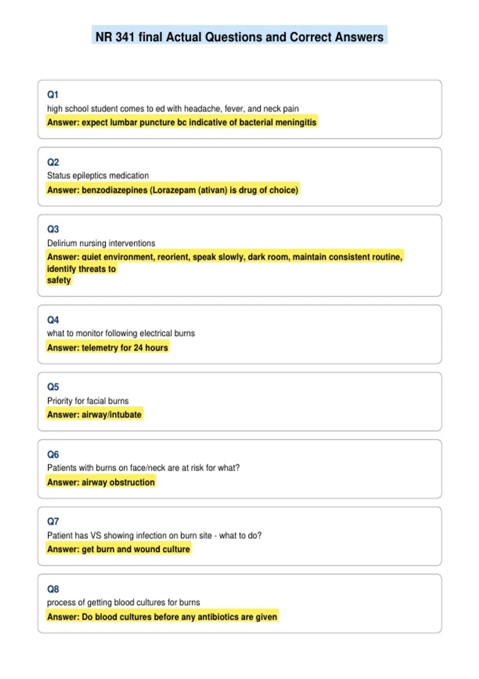The width and height of the screenshot is (479, 679).
Task: Click the get burn and wound culture answer
Action: click(x=119, y=549)
